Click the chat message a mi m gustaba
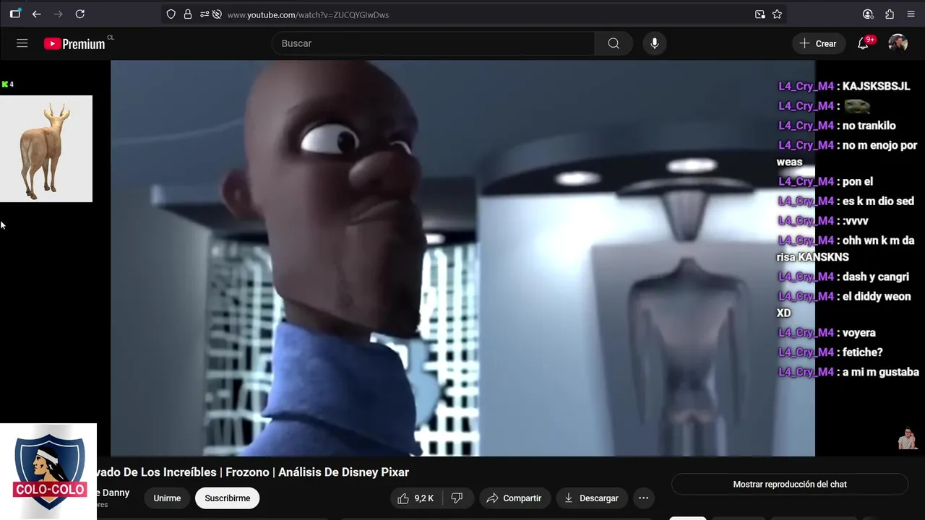The width and height of the screenshot is (925, 520). click(x=880, y=372)
